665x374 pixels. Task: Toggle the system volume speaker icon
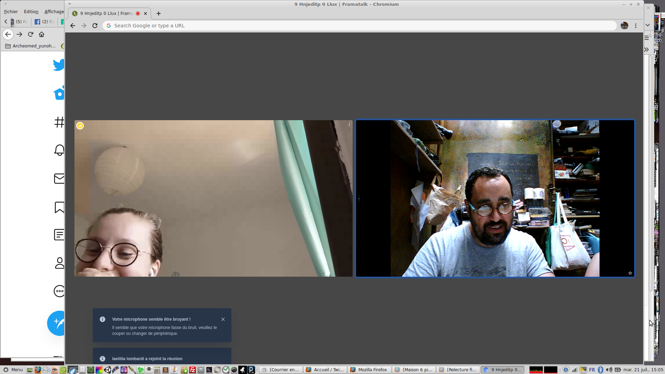pyautogui.click(x=609, y=370)
